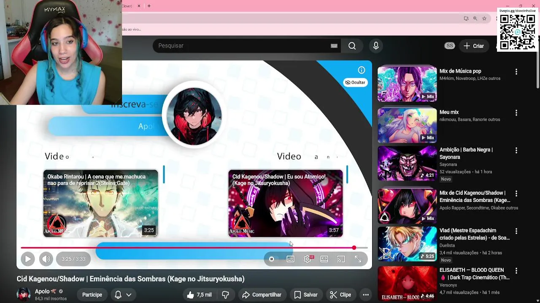This screenshot has width=540, height=303.
Task: Click Ocultar to hide end screen
Action: (x=355, y=82)
